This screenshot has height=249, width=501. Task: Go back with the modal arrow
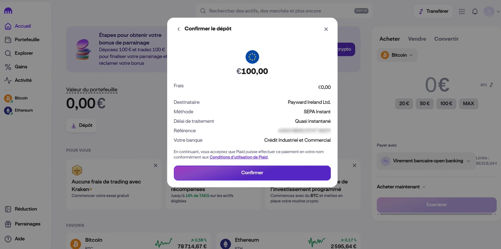[179, 29]
